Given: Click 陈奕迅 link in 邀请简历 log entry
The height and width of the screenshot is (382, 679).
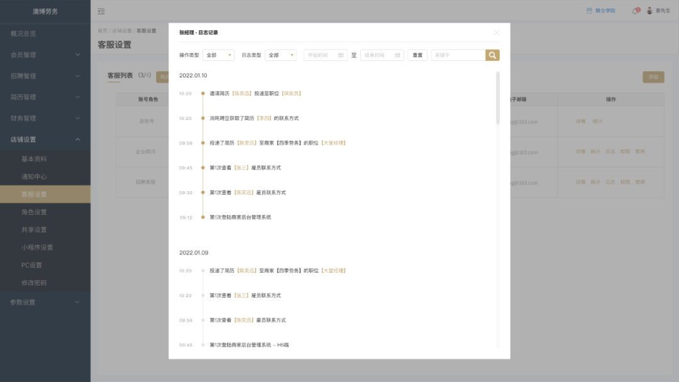Looking at the screenshot, I should point(241,94).
